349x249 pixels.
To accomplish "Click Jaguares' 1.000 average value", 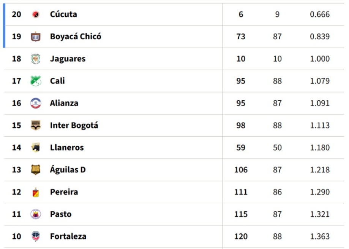I will coord(320,59).
